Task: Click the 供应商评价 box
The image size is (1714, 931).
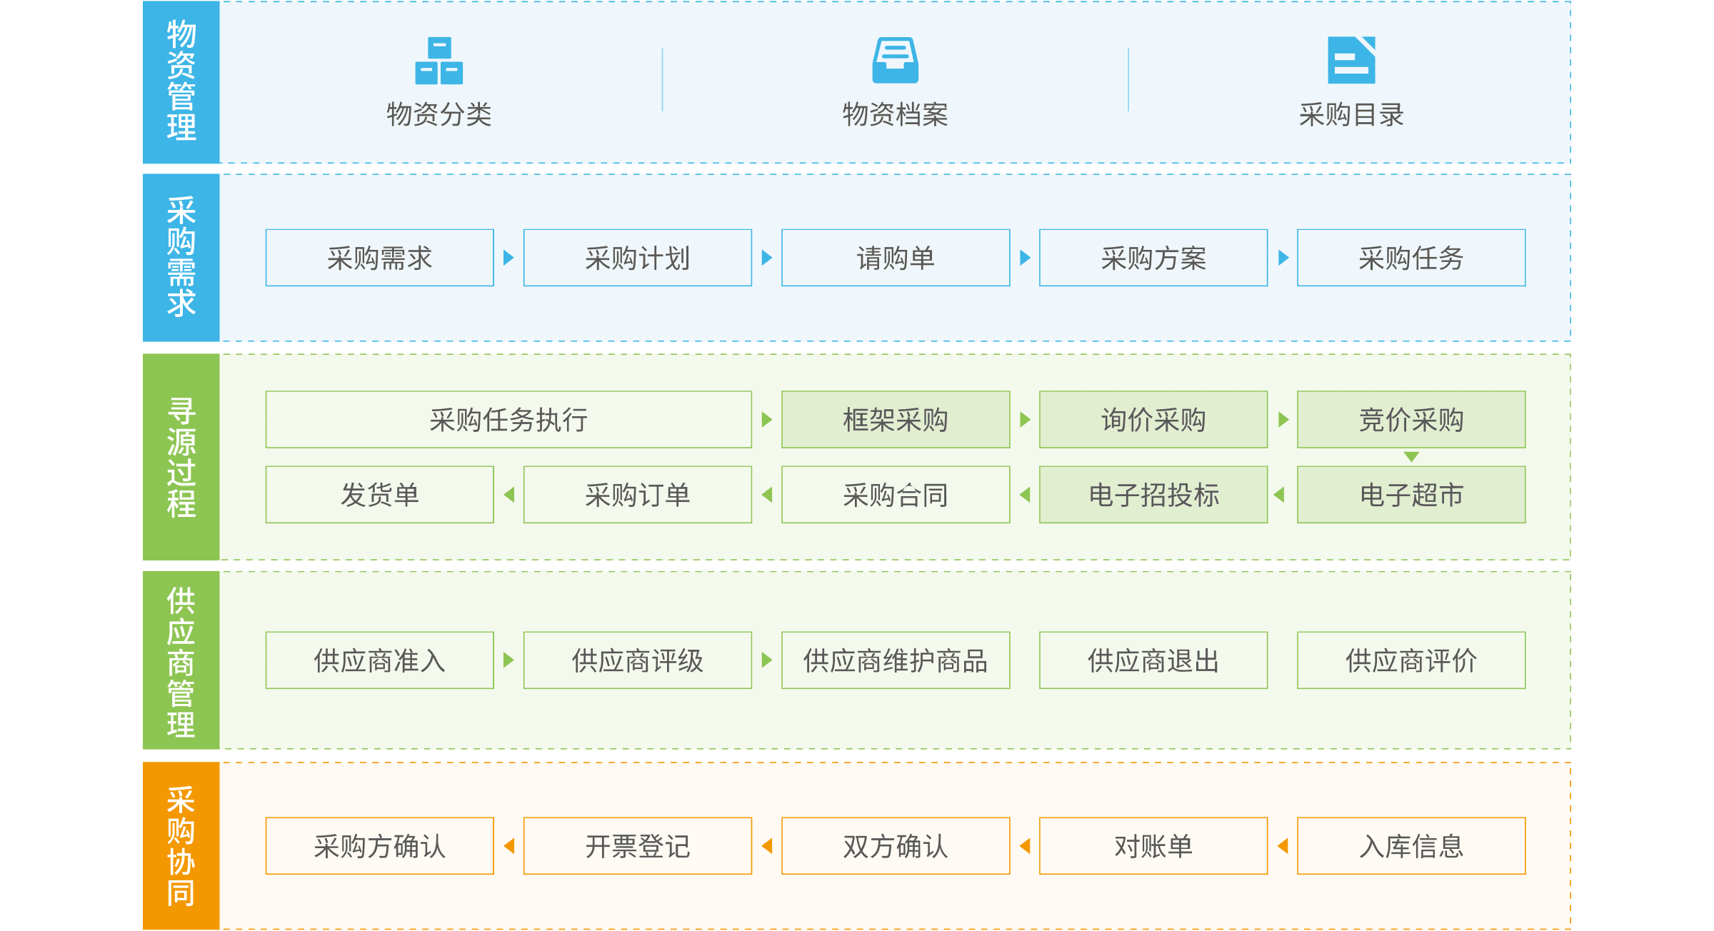Action: pyautogui.click(x=1411, y=660)
